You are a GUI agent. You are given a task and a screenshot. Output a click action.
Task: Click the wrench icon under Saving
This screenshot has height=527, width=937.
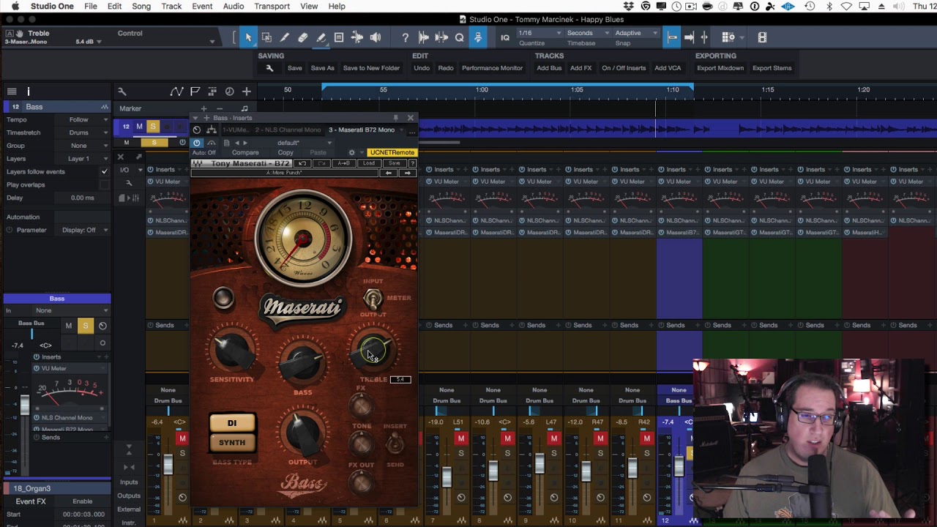pyautogui.click(x=269, y=68)
